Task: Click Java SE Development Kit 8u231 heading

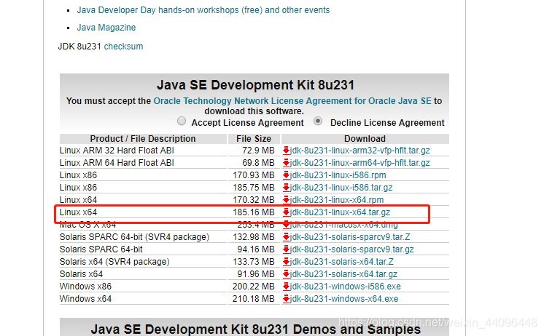Action: tap(255, 85)
